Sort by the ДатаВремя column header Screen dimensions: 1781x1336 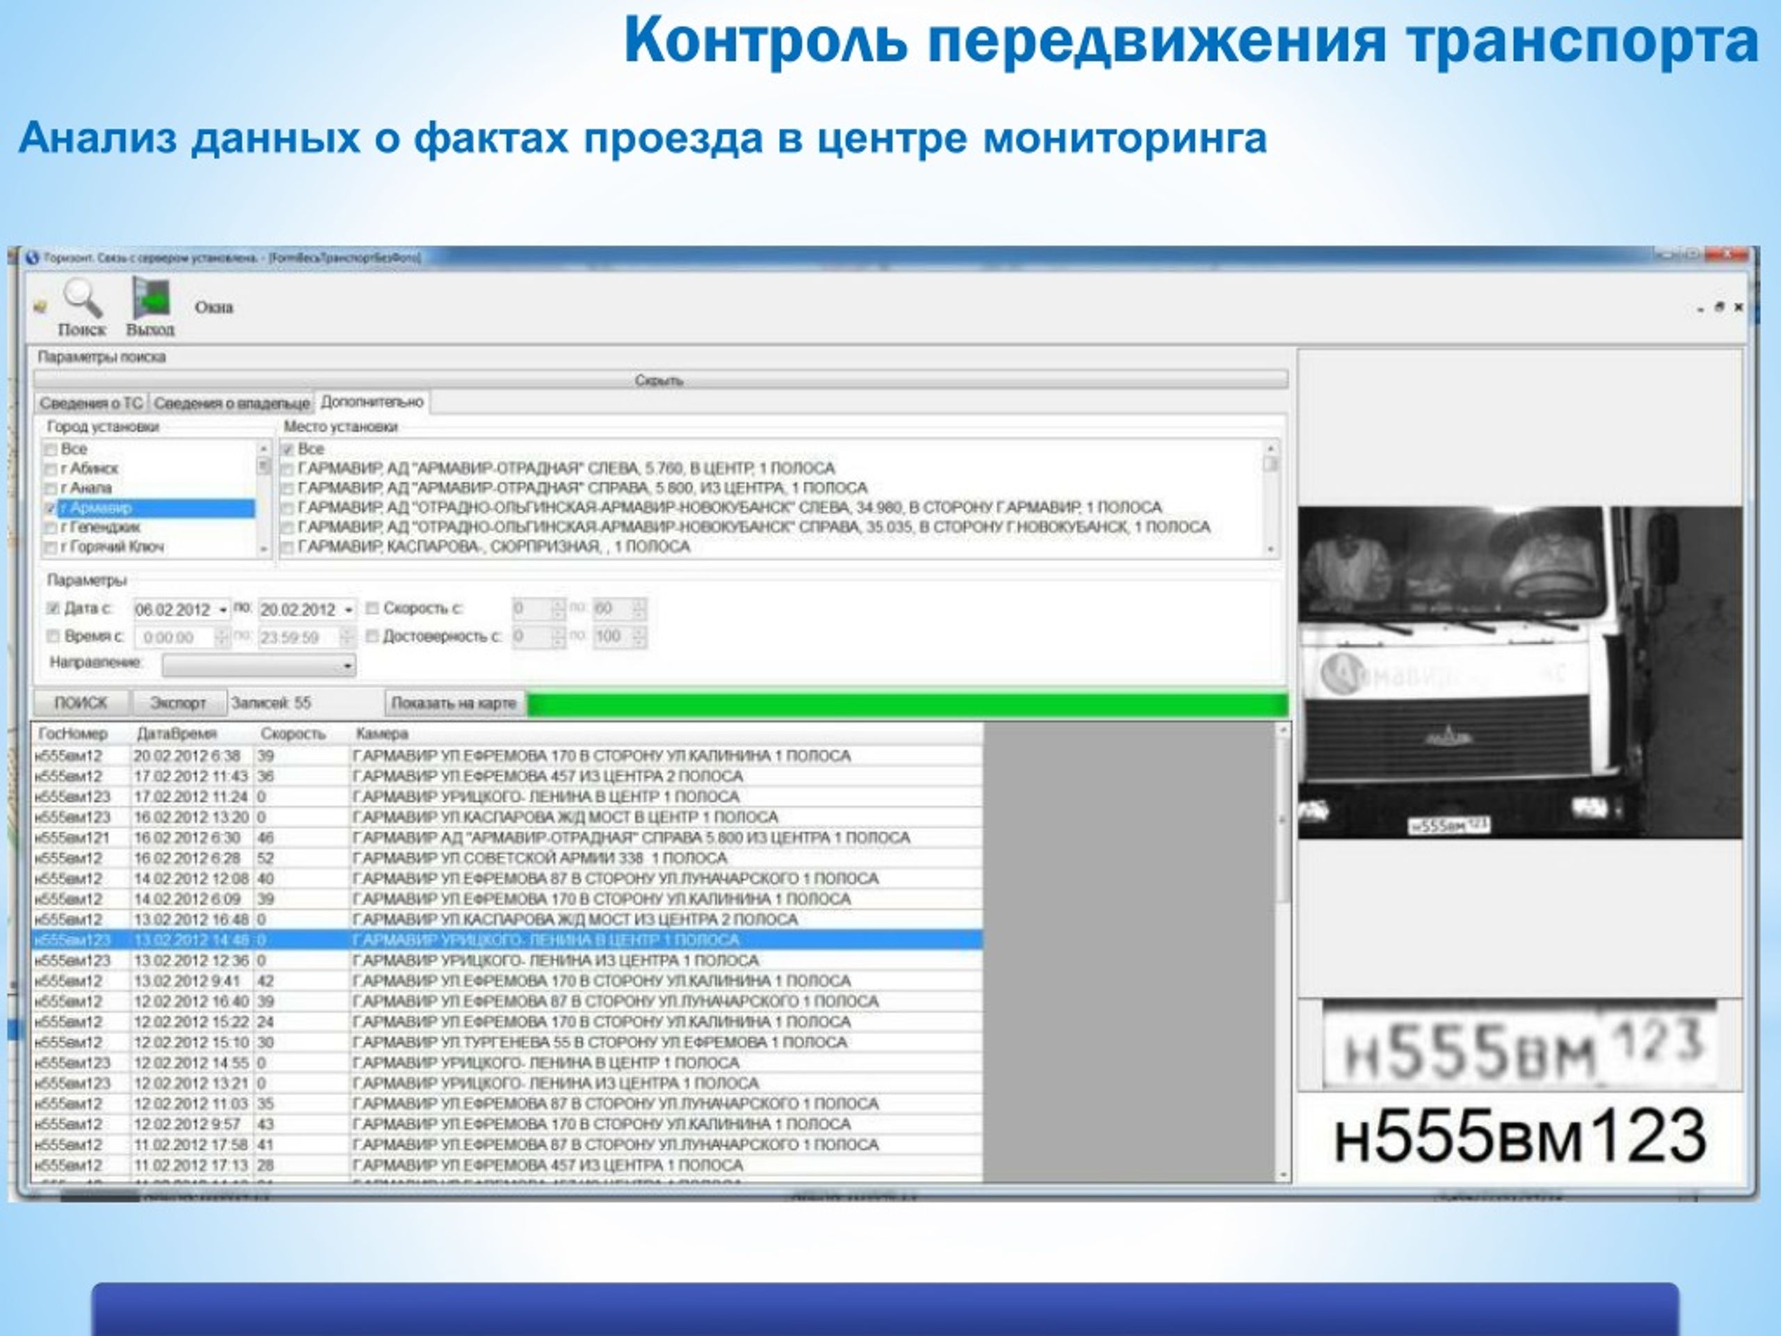tap(177, 734)
